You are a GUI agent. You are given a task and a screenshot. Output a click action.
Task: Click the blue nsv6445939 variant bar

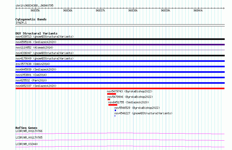point(120,72)
